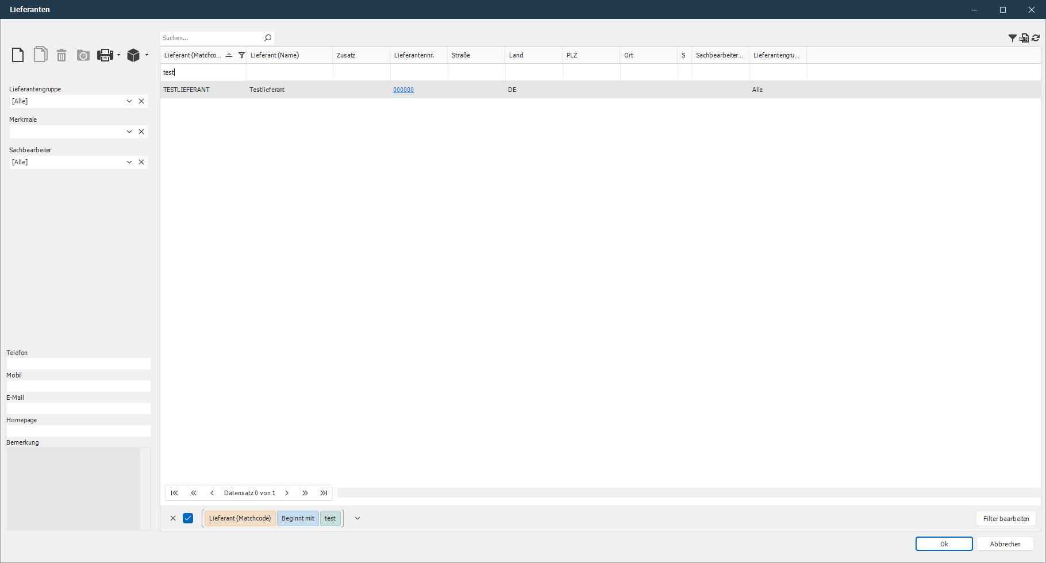This screenshot has width=1046, height=563.
Task: Click the black cube icon
Action: click(x=133, y=55)
